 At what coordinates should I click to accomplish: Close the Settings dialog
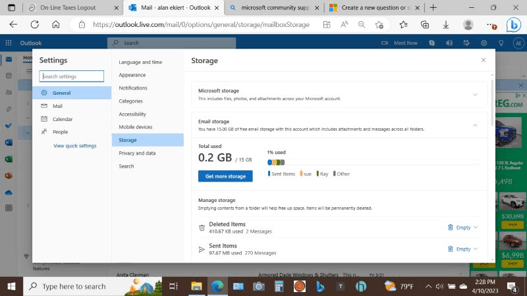(x=484, y=60)
